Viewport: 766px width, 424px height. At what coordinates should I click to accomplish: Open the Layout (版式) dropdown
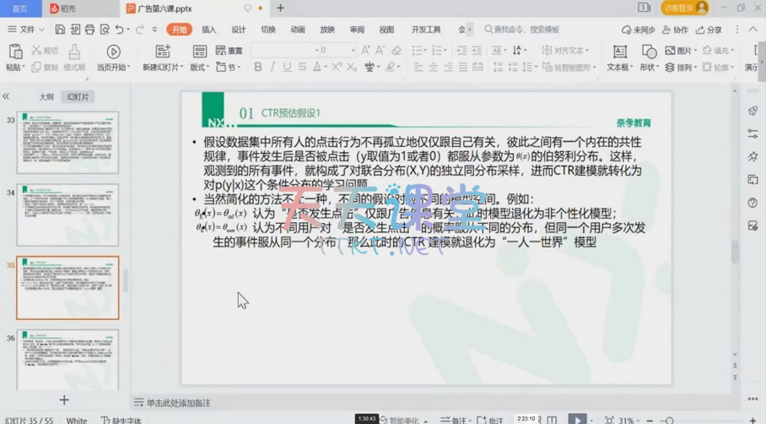click(199, 67)
